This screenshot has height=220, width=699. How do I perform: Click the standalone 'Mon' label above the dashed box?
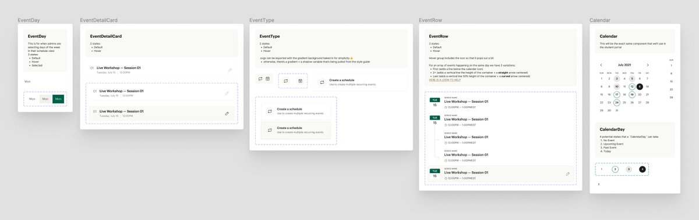tap(27, 82)
